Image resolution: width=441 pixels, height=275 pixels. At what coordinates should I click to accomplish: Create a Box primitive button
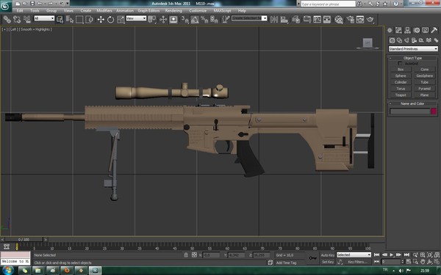(401, 70)
